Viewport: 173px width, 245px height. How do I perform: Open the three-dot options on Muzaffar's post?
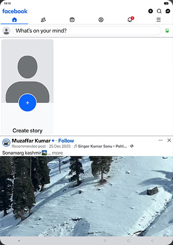[161, 140]
